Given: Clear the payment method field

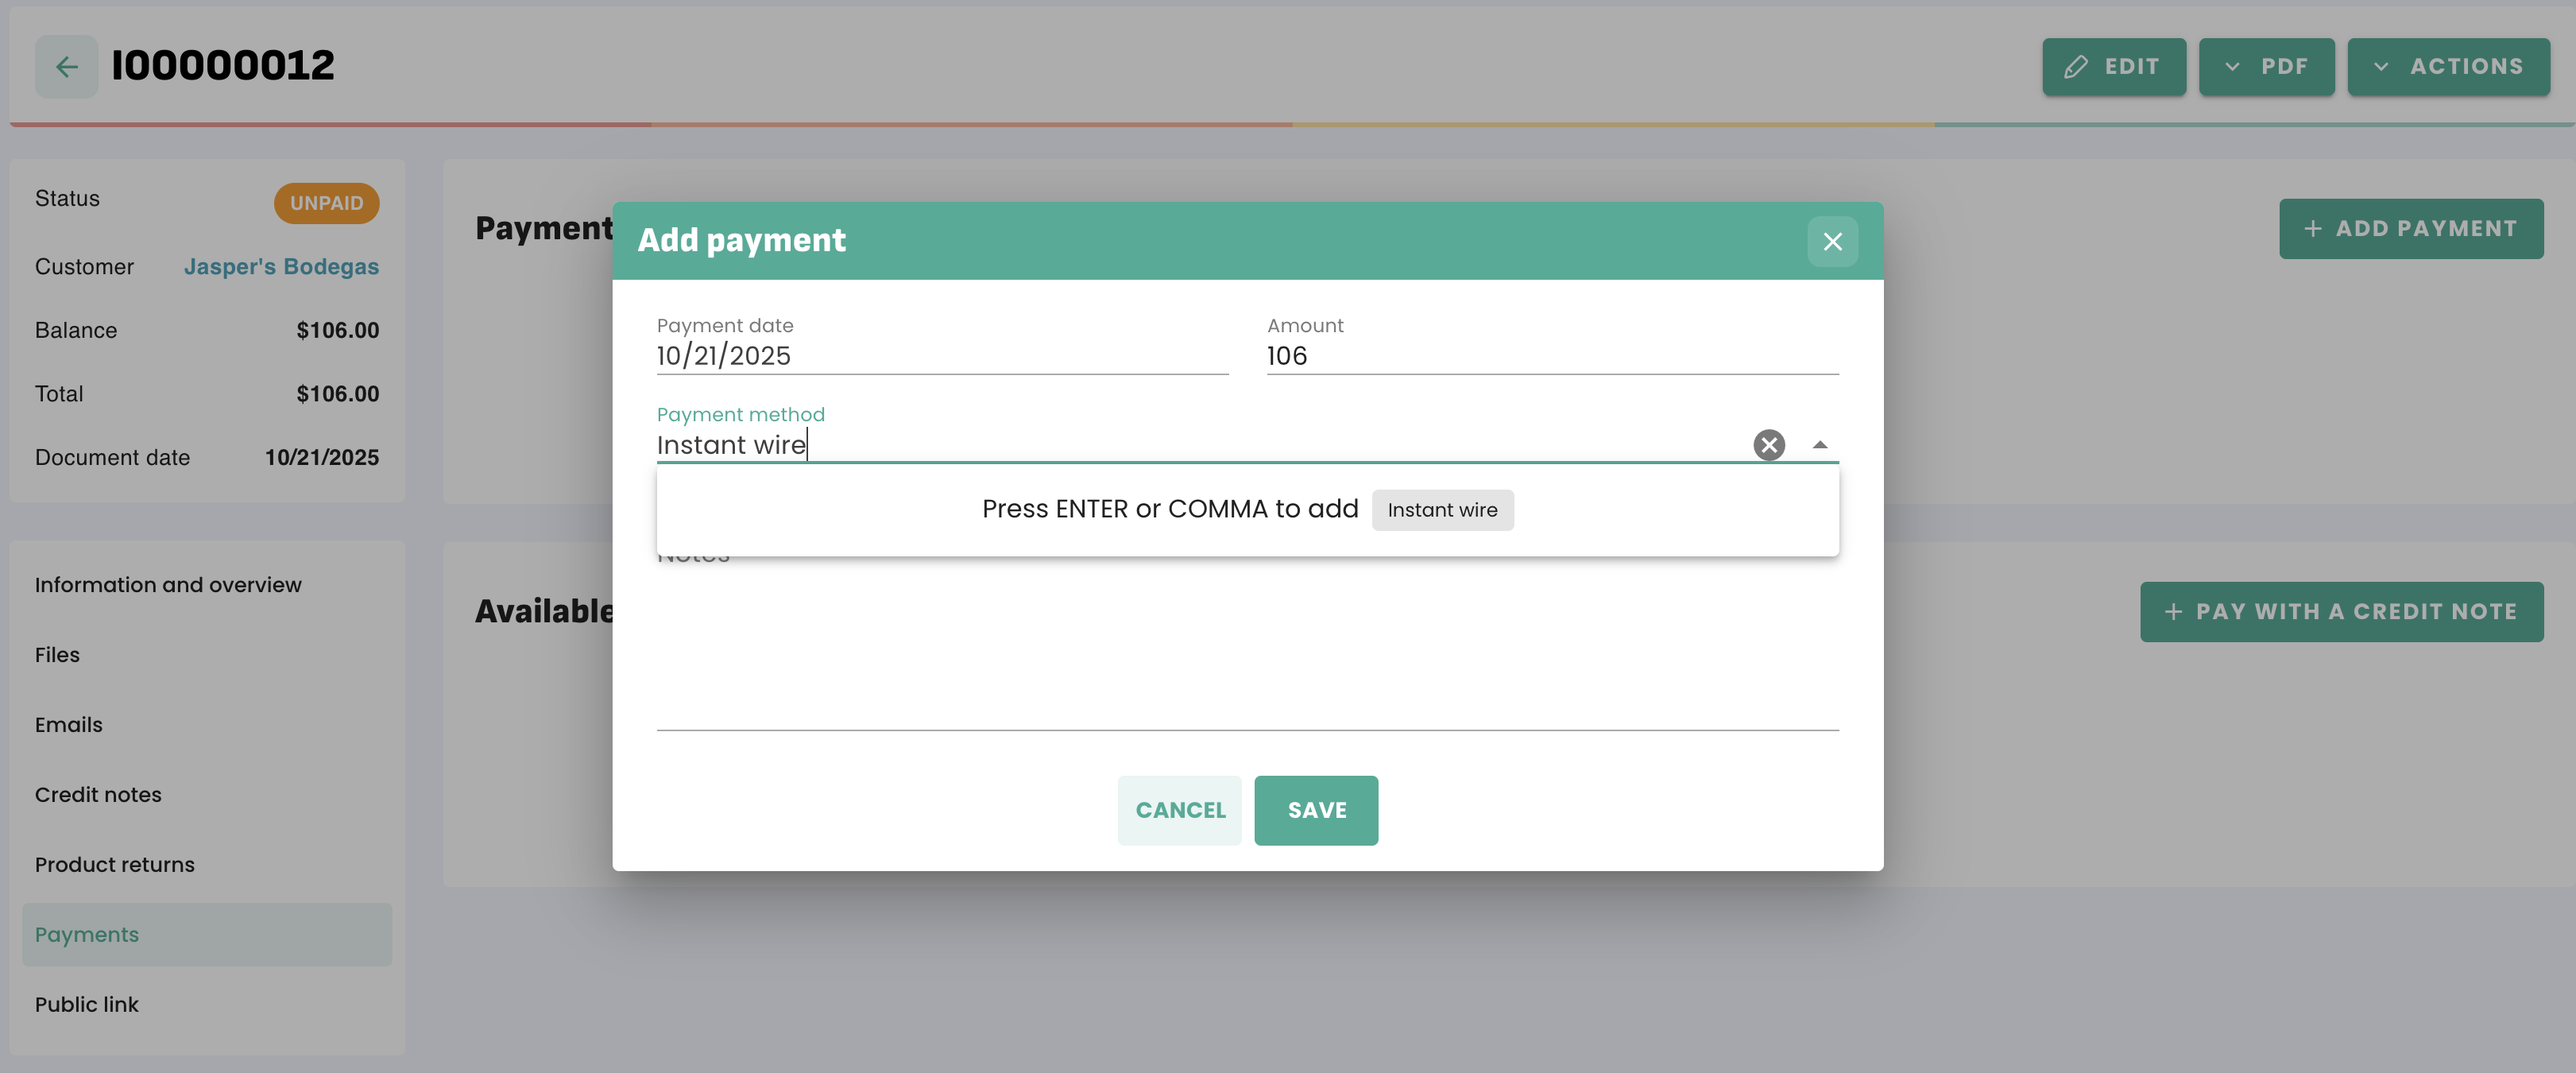Looking at the screenshot, I should click(x=1768, y=445).
